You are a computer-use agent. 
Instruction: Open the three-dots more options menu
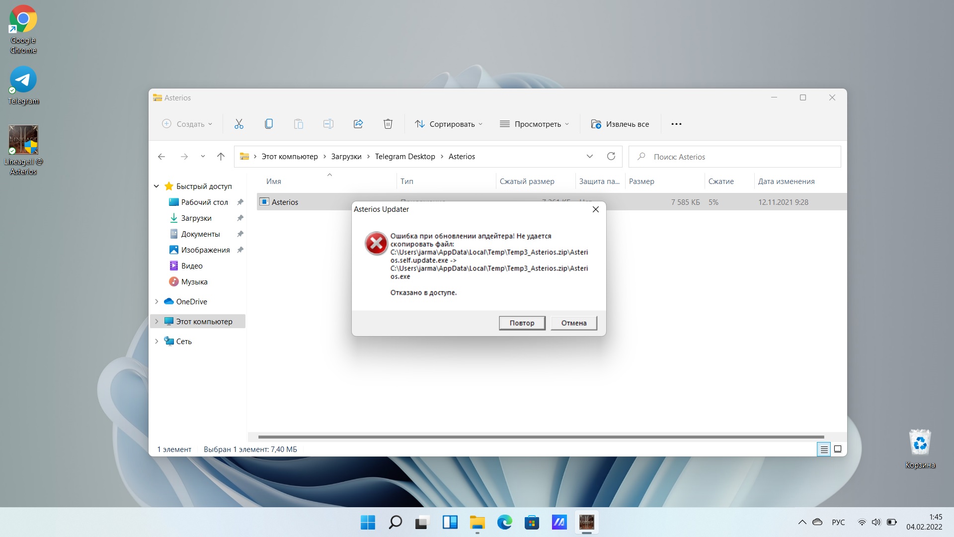[676, 124]
